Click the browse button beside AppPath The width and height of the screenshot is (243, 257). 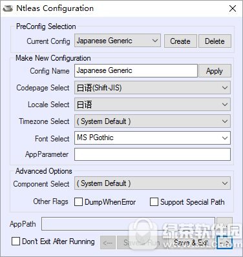(x=224, y=224)
